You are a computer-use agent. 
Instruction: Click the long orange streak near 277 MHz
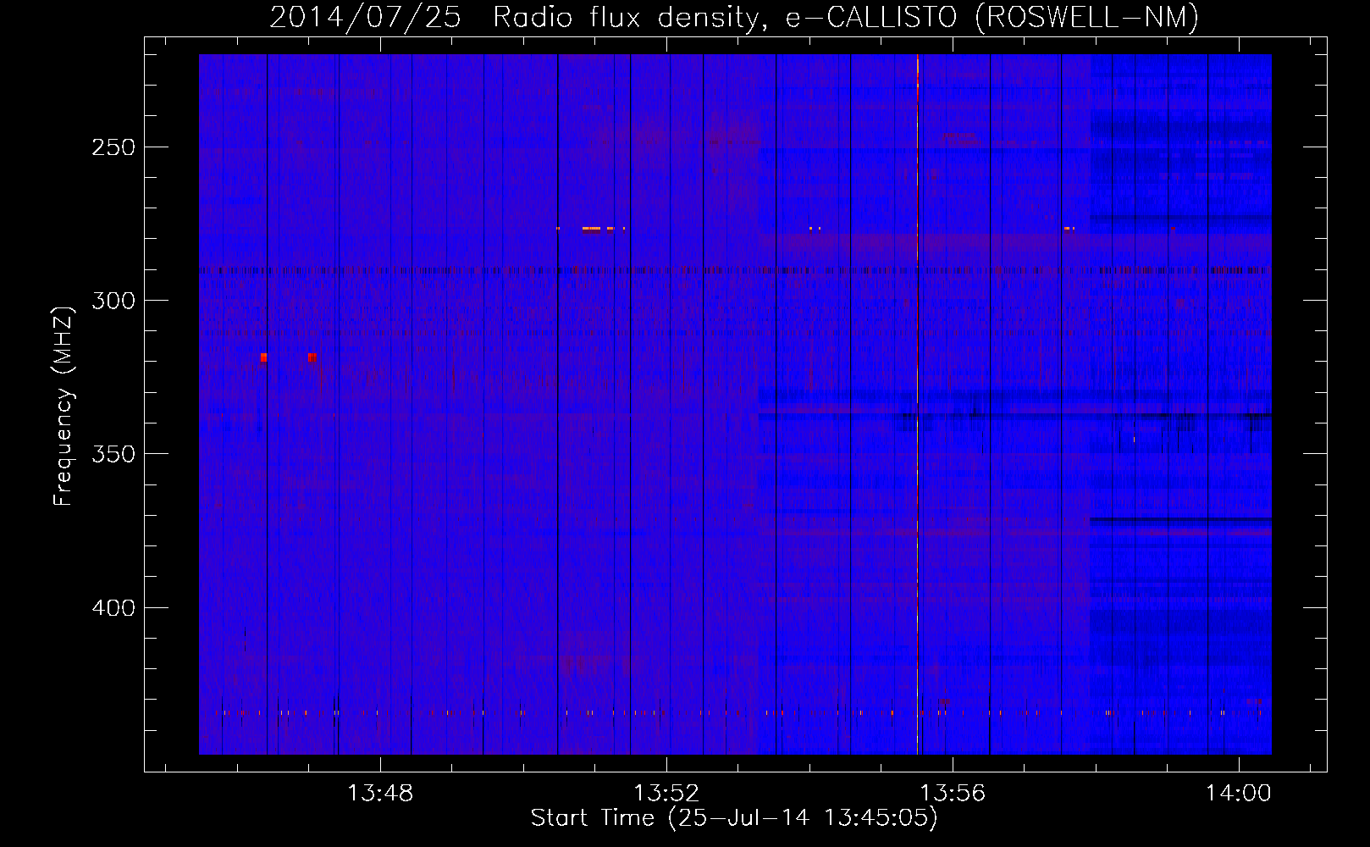click(x=591, y=229)
